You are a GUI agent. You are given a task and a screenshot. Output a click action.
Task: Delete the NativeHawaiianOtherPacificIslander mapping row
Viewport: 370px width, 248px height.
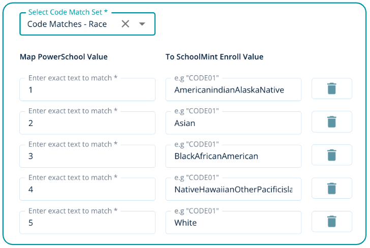point(331,189)
